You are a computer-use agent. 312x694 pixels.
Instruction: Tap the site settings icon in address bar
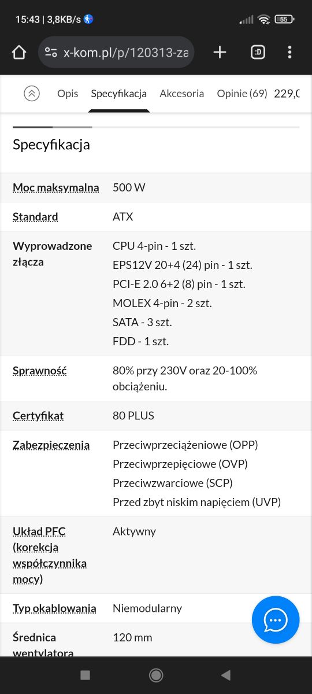(51, 53)
